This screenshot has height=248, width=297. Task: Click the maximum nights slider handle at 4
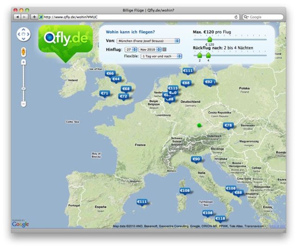(208, 55)
